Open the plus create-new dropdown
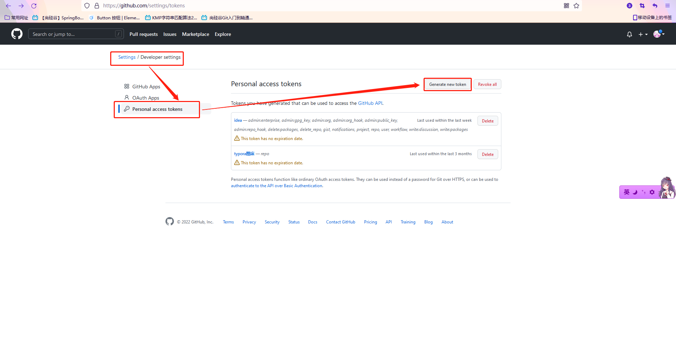 [643, 34]
